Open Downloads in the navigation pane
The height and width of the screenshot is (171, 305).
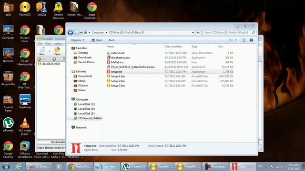coord(85,57)
